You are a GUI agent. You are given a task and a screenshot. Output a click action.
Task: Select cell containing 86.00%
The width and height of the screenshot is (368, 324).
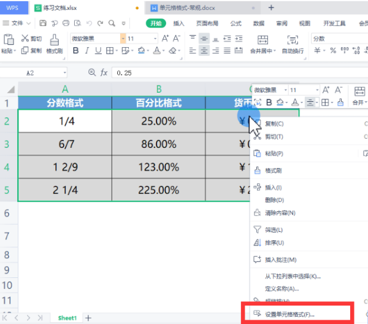click(x=159, y=144)
